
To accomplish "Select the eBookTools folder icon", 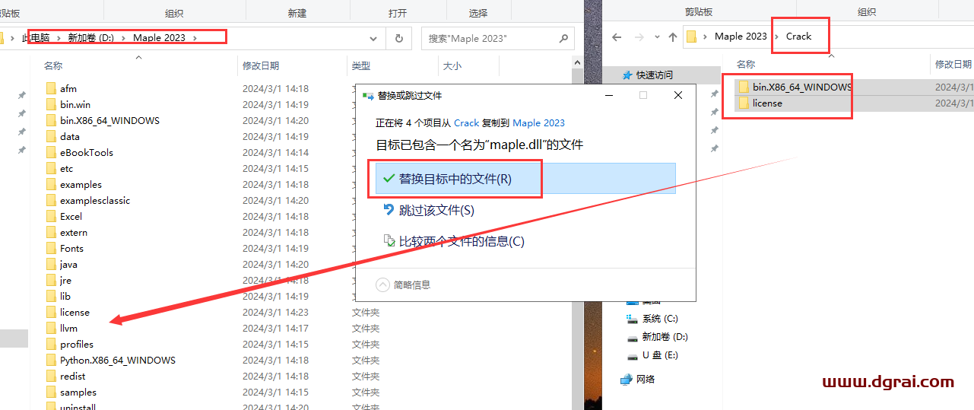I will (51, 152).
